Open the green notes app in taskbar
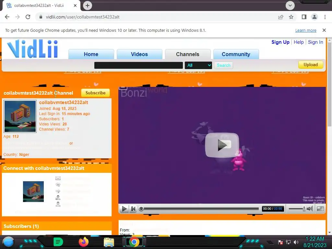This screenshot has height=249, width=332. [58, 242]
